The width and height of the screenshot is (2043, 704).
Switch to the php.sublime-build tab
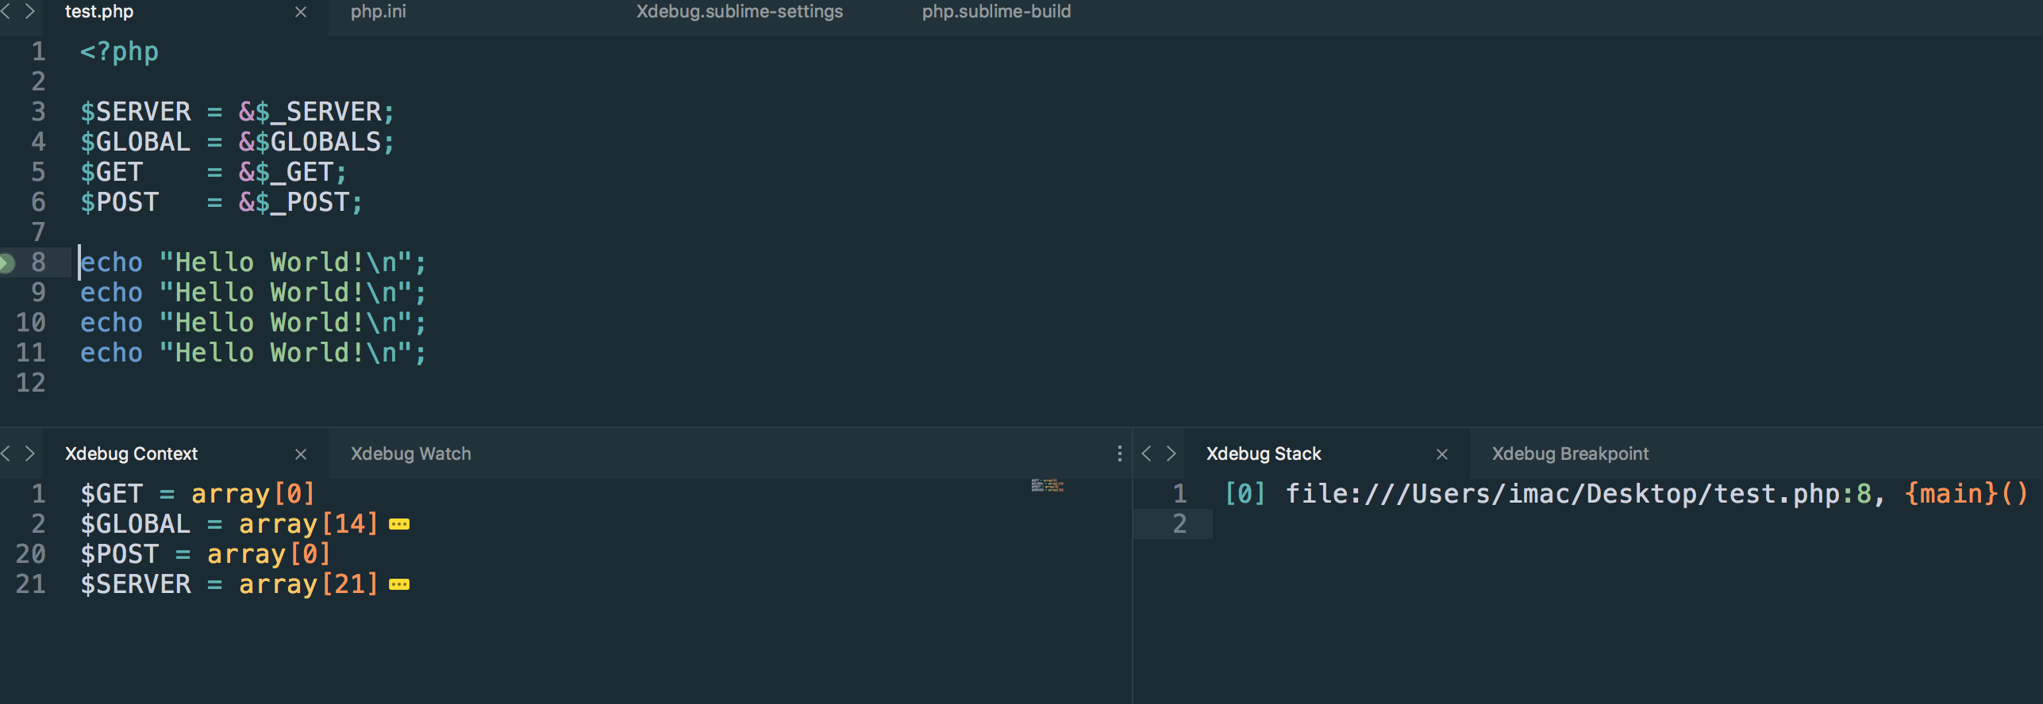996,12
